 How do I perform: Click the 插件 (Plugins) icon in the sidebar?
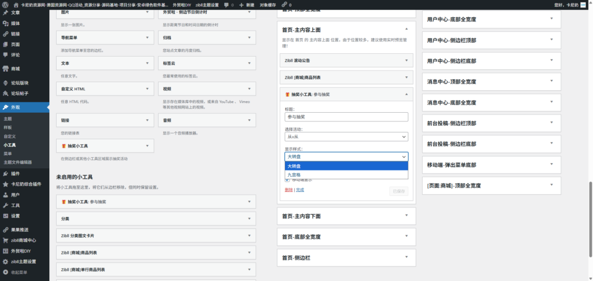[5, 173]
